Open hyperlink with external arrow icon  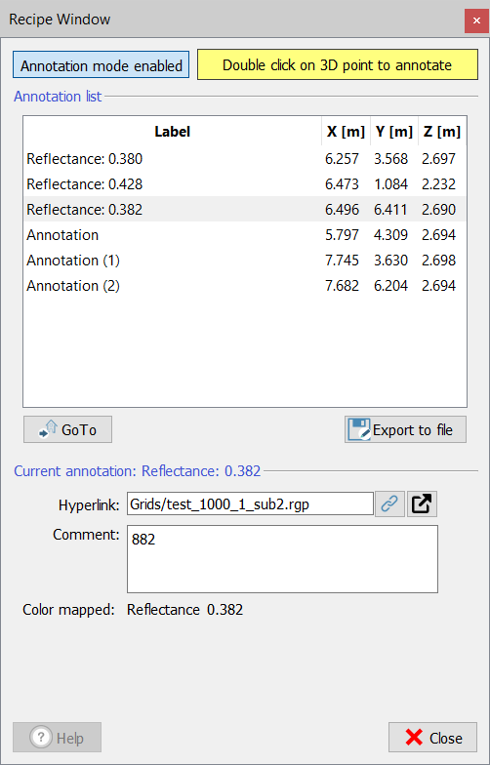[x=422, y=503]
